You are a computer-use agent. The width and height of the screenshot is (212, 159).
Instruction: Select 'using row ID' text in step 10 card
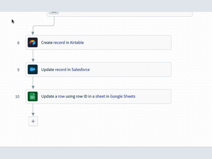(77, 96)
